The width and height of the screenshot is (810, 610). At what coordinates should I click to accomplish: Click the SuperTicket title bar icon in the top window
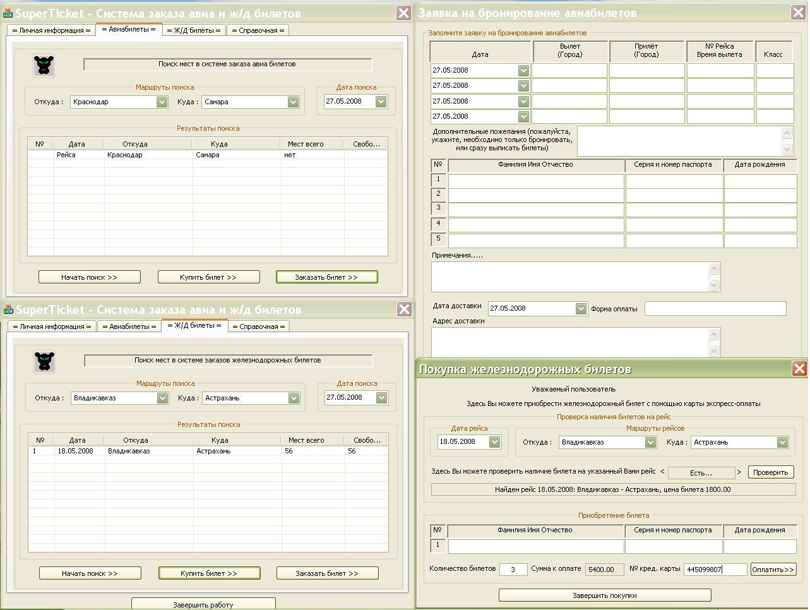(8, 13)
